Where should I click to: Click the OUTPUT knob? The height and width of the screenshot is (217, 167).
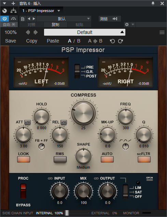[108, 192]
